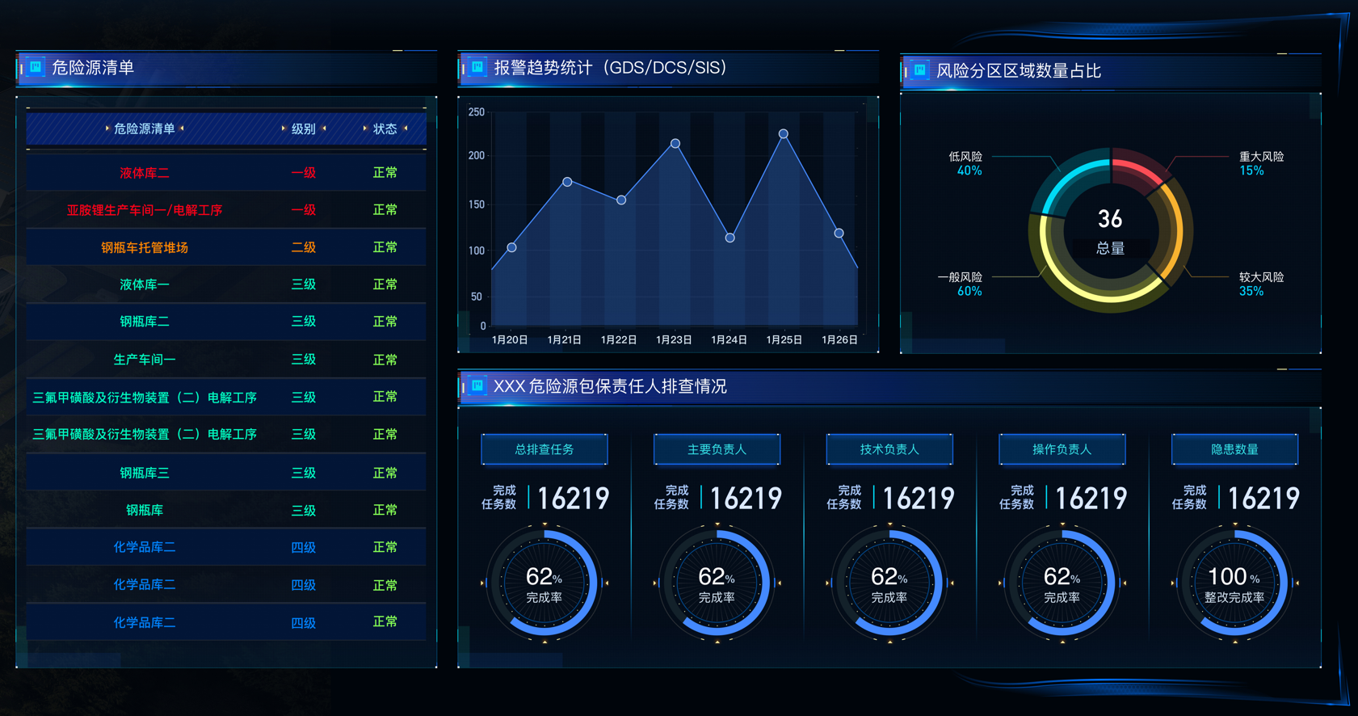Click the 低风险 40% legend label
Image resolution: width=1358 pixels, height=716 pixels.
click(965, 163)
